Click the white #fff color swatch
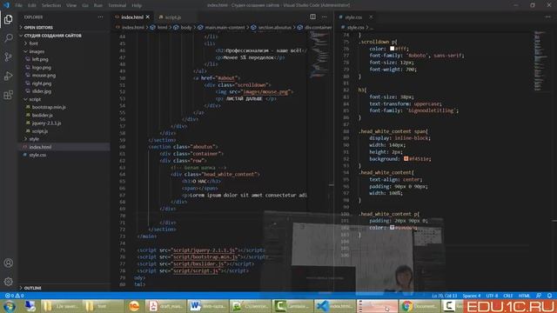 392,49
